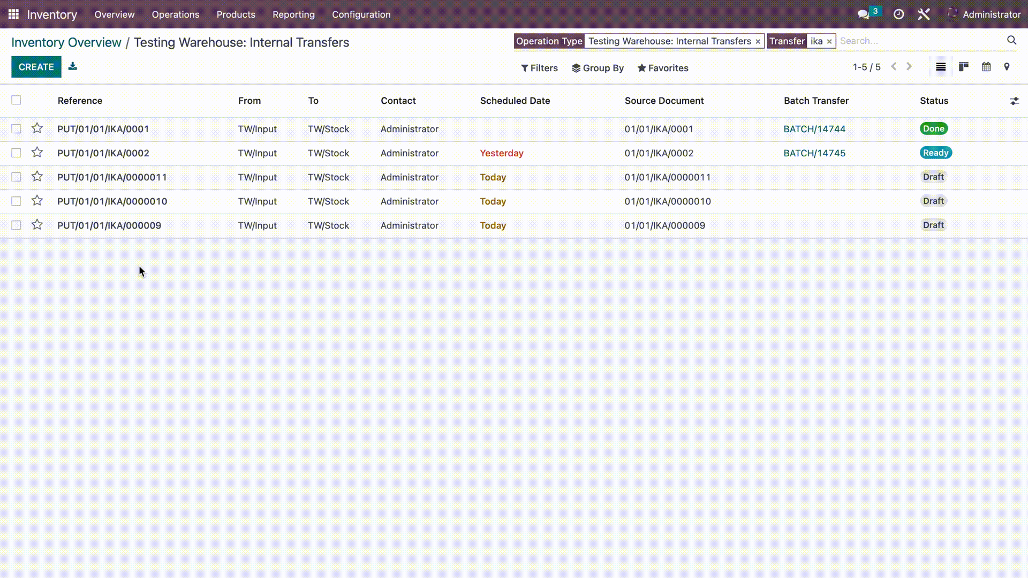Remove the Operation Type filter
Image resolution: width=1028 pixels, height=578 pixels.
758,41
